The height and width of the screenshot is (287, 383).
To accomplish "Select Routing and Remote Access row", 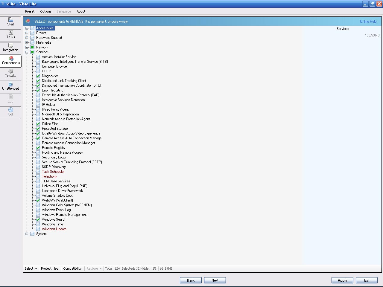I will (62, 152).
